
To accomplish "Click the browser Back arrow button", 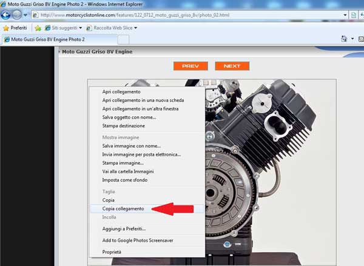I will click(5, 15).
